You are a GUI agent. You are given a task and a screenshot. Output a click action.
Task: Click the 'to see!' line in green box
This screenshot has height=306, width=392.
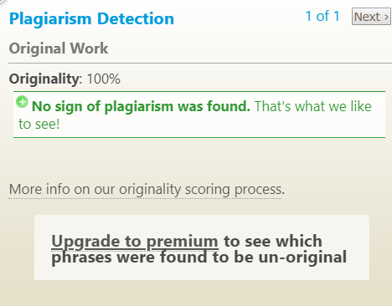click(39, 124)
